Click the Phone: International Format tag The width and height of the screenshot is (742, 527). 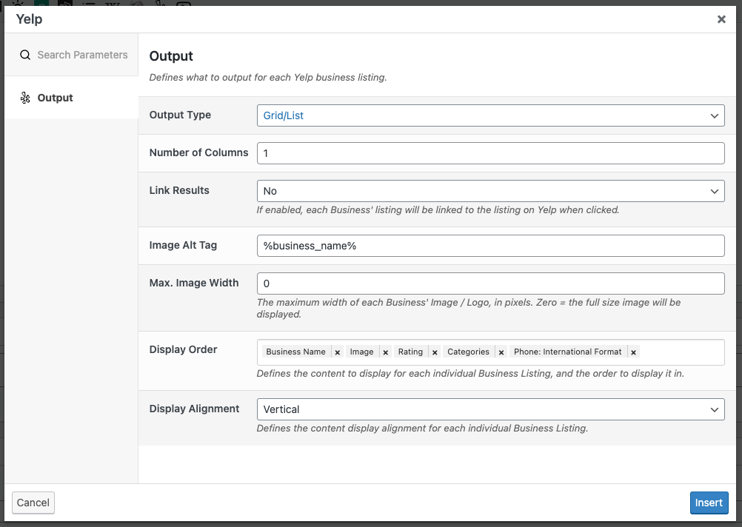pyautogui.click(x=568, y=352)
